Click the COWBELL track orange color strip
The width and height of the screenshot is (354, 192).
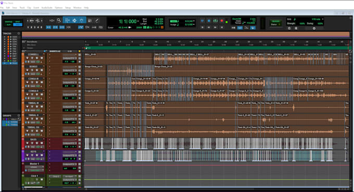23,59
